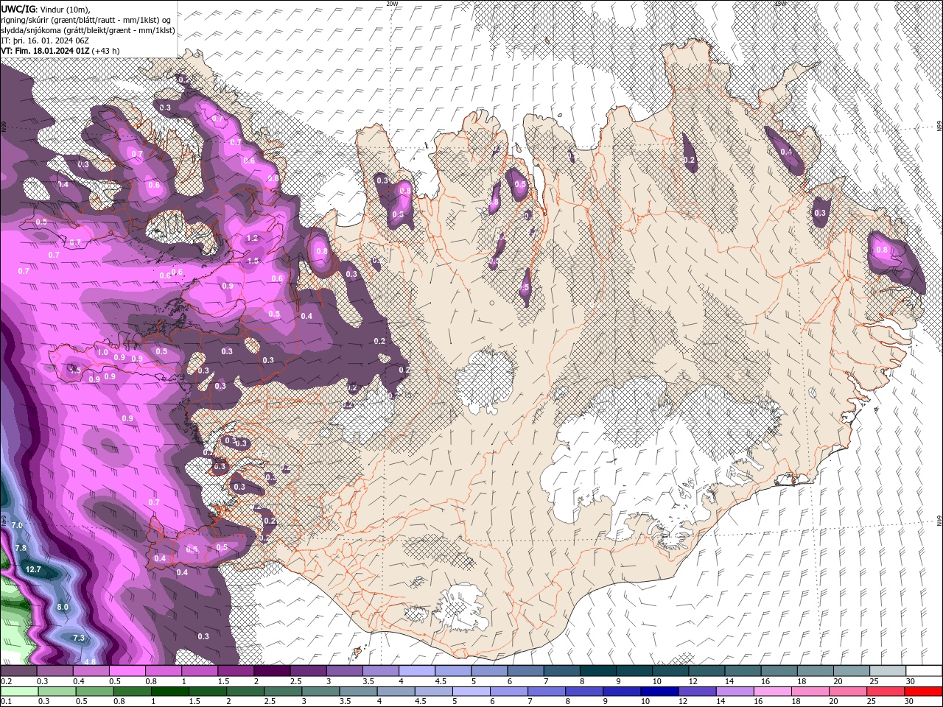Click the deep blue 10–12 swatch in lower legend
943x707 pixels.
tap(659, 692)
